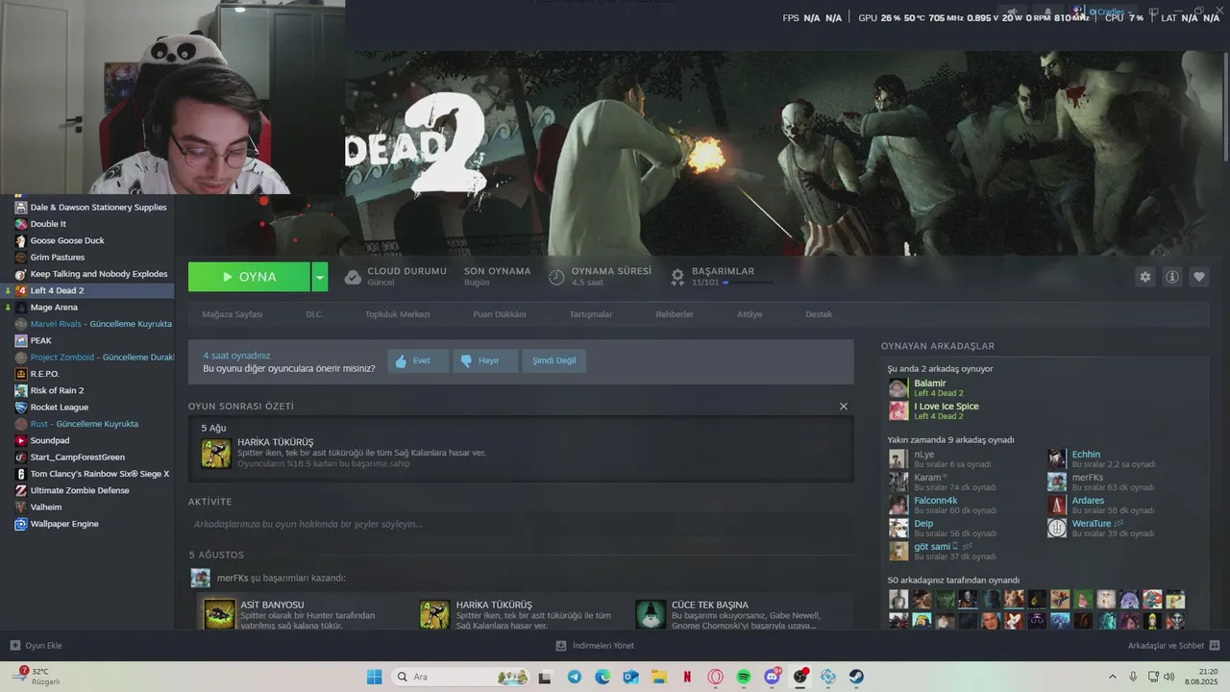
Task: Open Echhin's friend avatar
Action: tap(1057, 458)
